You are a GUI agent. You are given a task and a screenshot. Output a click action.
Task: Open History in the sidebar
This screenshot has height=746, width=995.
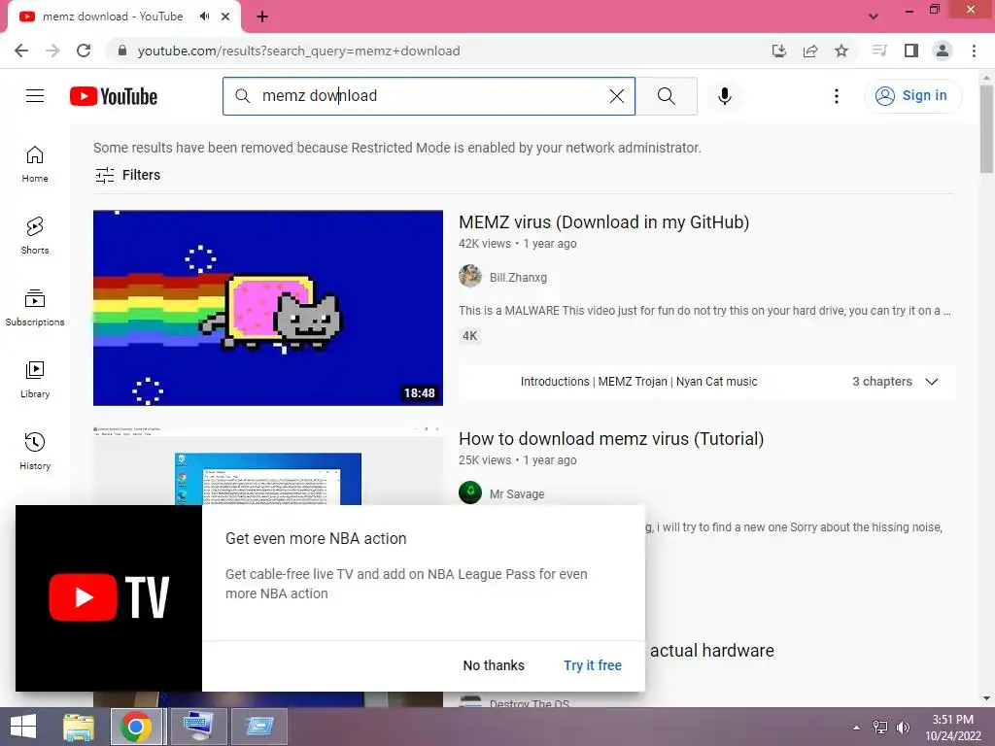(x=35, y=451)
